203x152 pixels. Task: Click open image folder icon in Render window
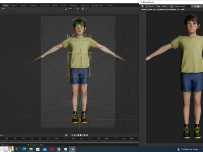198,6
